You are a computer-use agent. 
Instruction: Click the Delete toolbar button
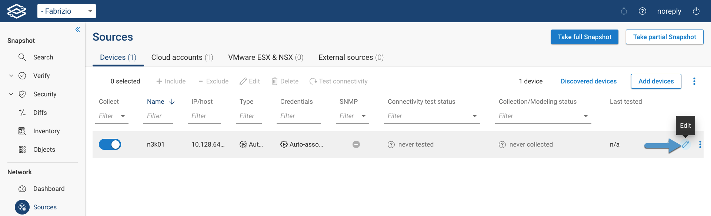[285, 81]
